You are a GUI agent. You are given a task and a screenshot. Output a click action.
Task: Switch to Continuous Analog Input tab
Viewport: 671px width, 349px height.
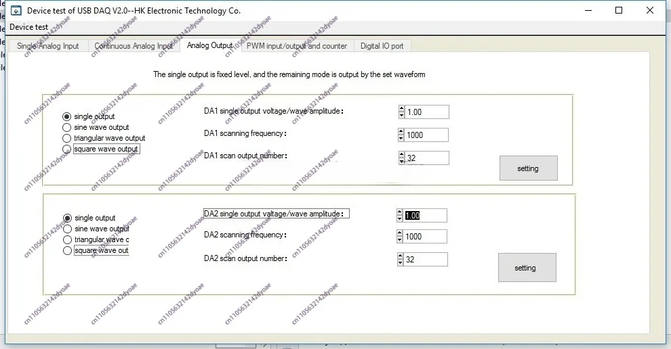[134, 46]
